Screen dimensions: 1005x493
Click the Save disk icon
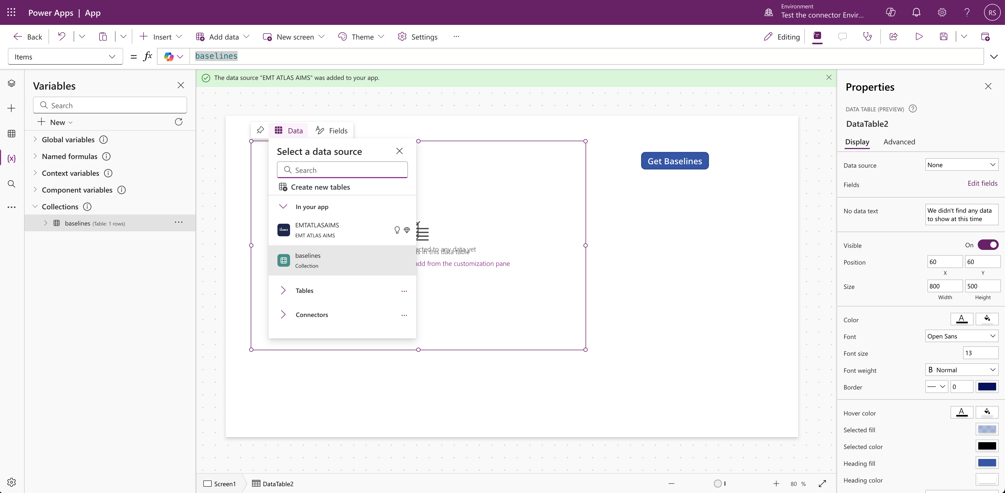[x=943, y=37]
